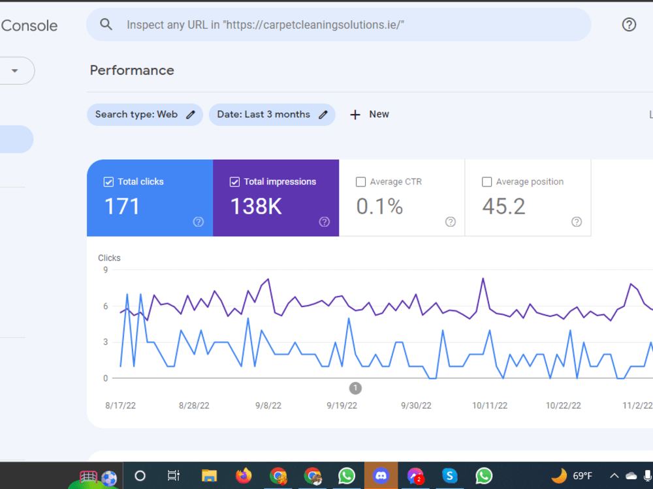Click the 138K impressions value
Viewport: 653px width, 489px height.
256,206
